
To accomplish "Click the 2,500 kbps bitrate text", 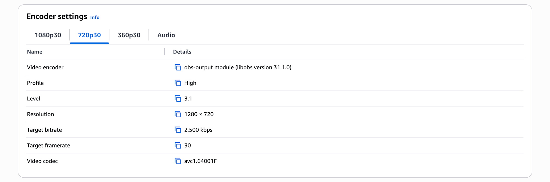I will tap(198, 130).
